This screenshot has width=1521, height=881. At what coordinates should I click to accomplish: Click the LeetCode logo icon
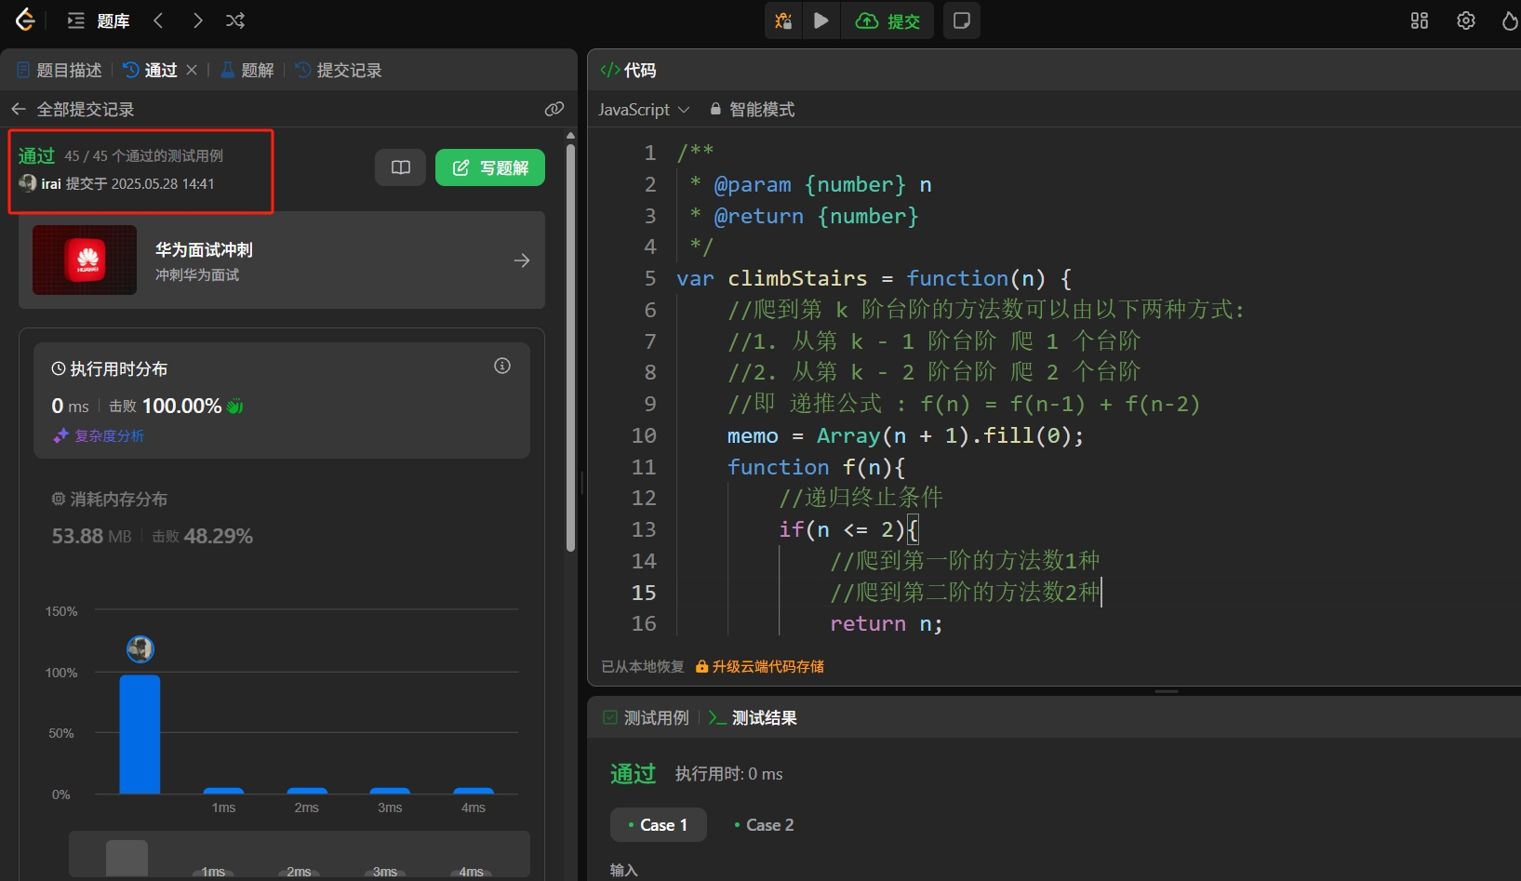25,20
